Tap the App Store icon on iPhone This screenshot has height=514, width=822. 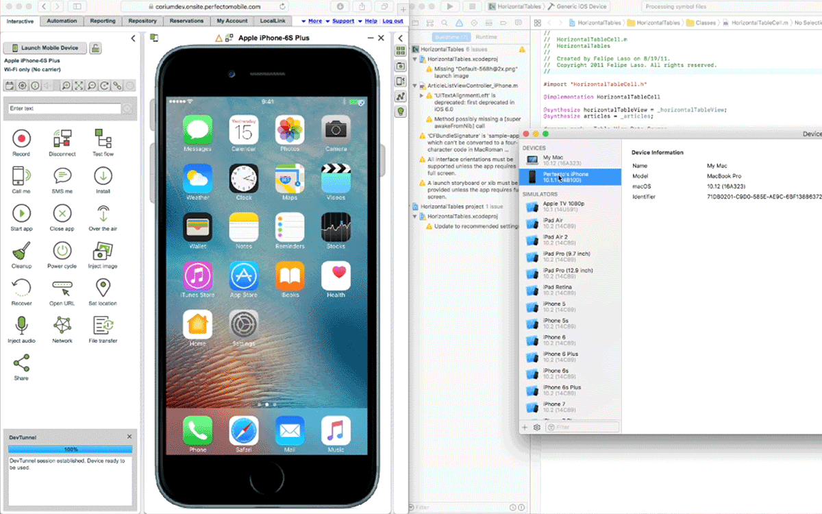[244, 276]
